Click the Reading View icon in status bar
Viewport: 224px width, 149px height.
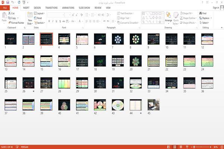[181, 147]
